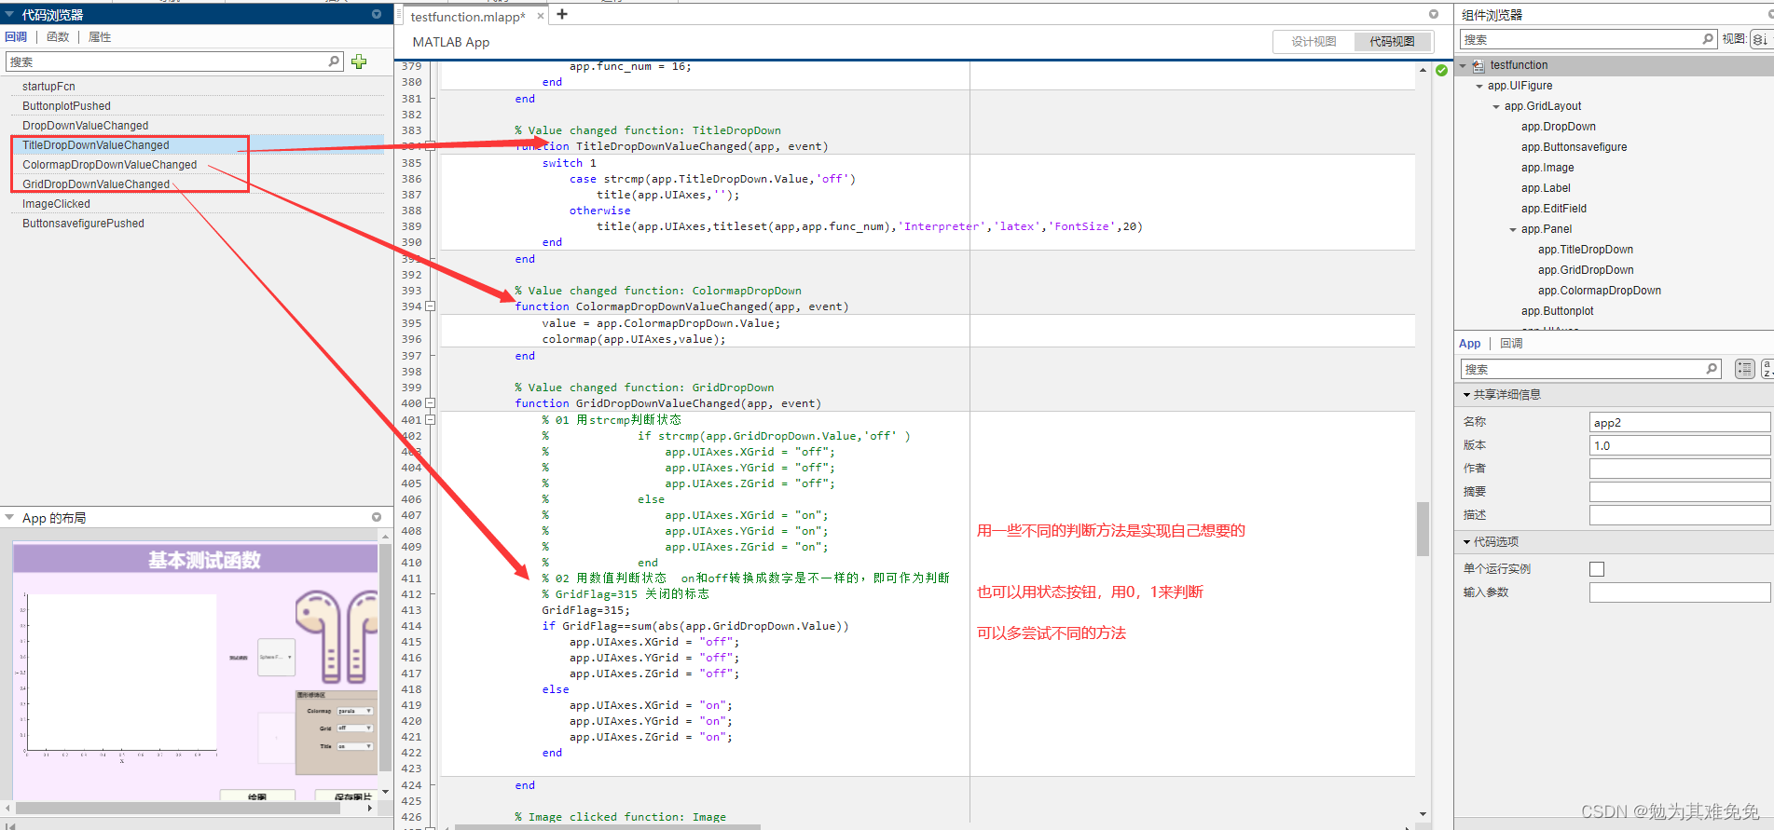Image resolution: width=1774 pixels, height=830 pixels.
Task: Switch to the Callbacks tab in Code Browser
Action: click(x=16, y=37)
